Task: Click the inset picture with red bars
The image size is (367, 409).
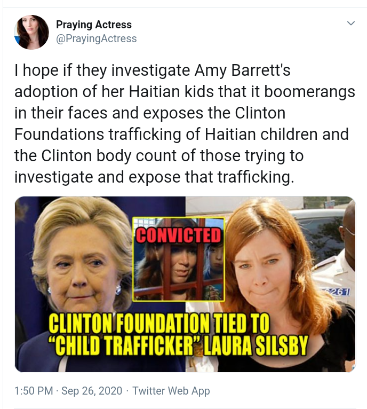Action: click(x=179, y=259)
